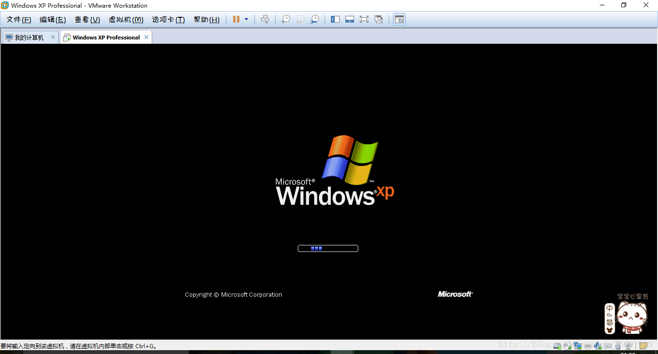Click the USB controller status icon

click(618, 345)
